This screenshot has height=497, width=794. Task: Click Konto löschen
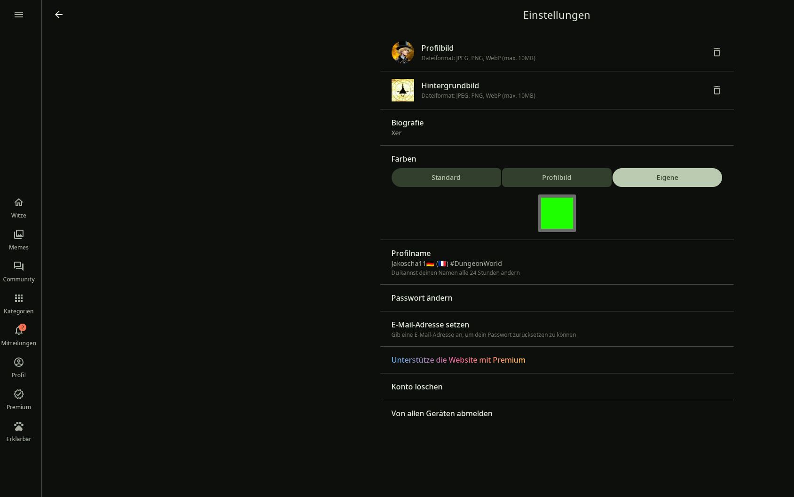click(417, 387)
